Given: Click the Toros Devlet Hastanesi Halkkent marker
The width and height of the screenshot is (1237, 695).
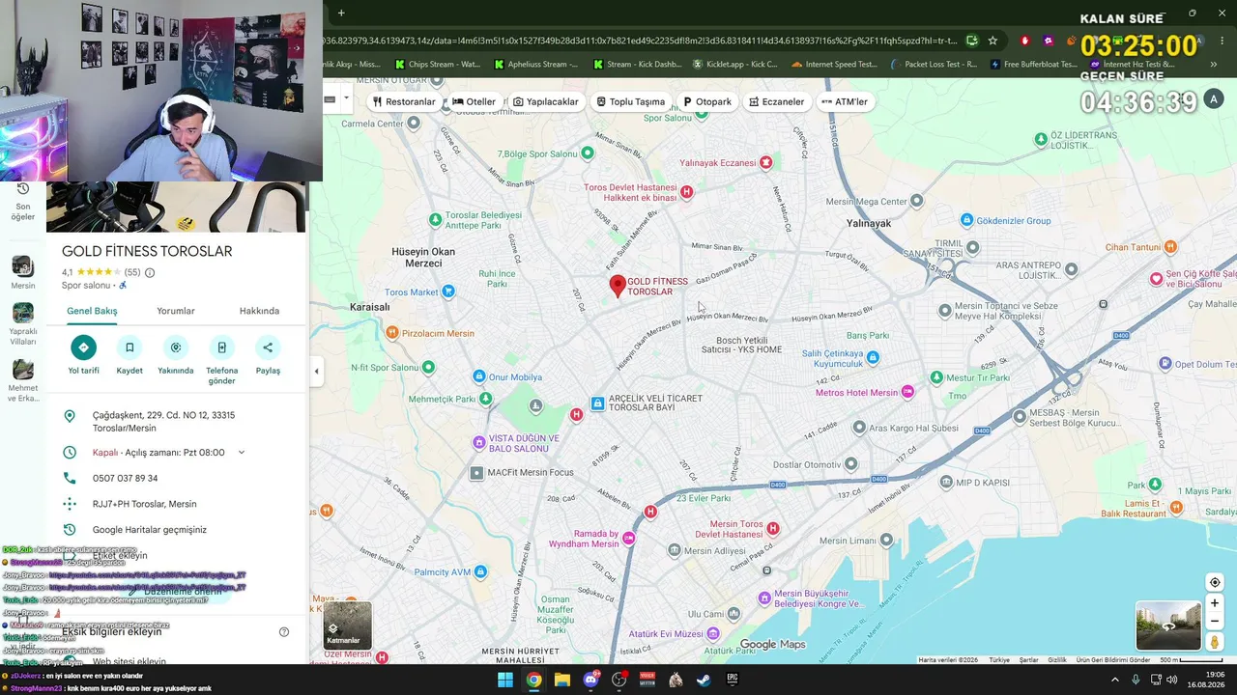Looking at the screenshot, I should (686, 192).
